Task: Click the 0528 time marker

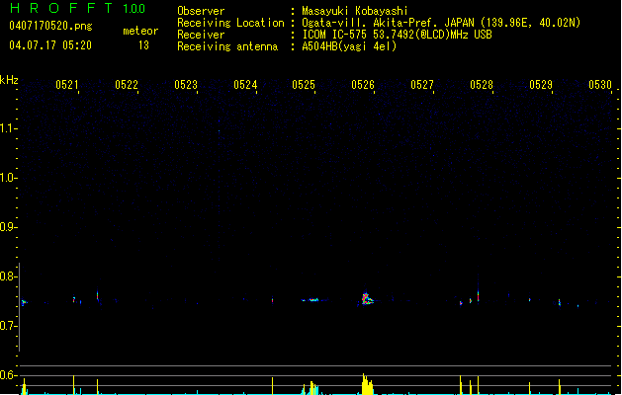Action: point(482,85)
